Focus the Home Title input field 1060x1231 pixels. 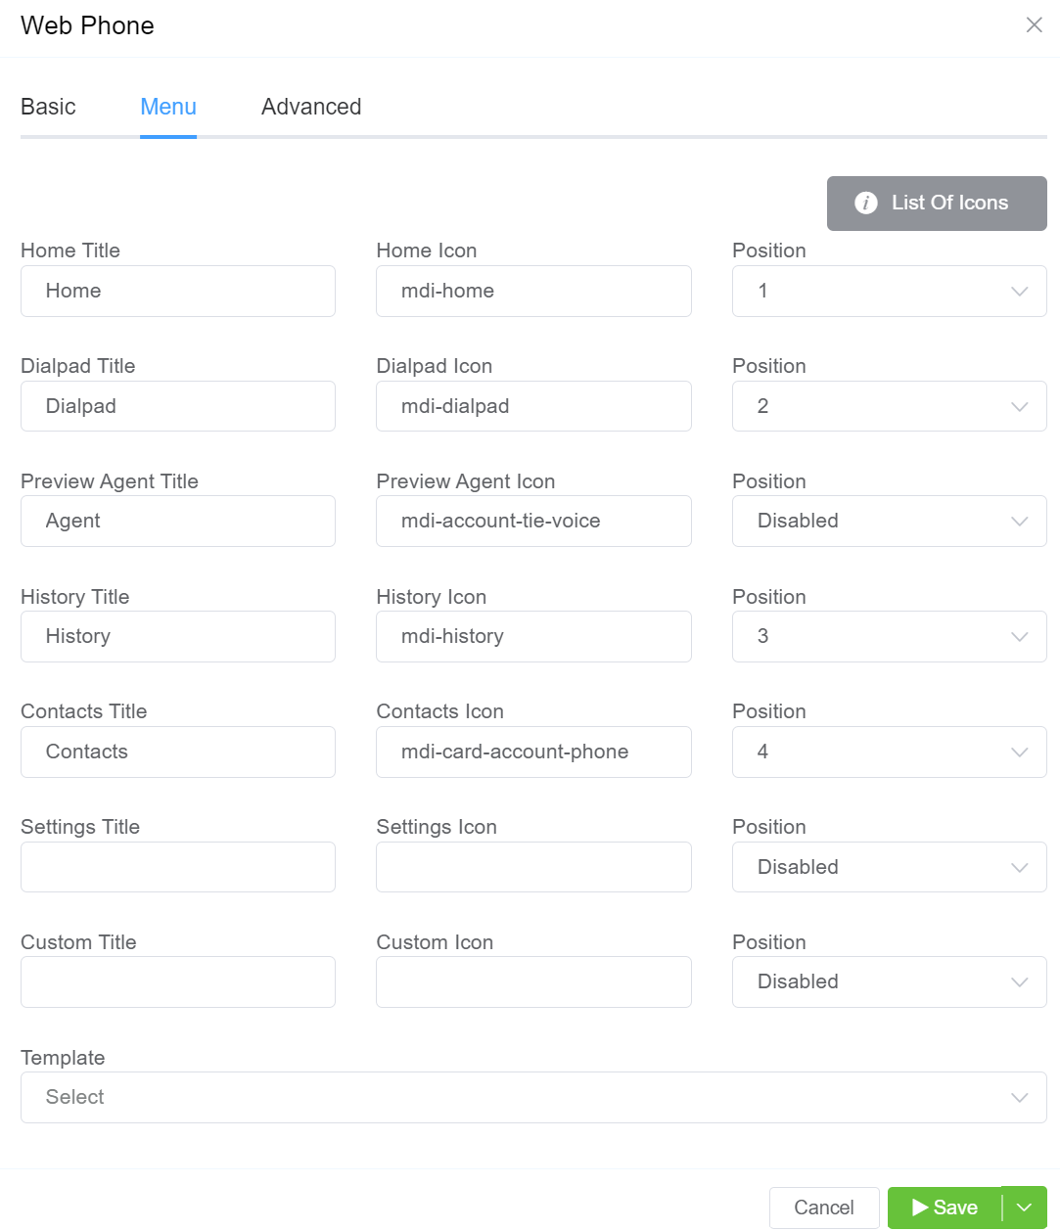[x=178, y=292]
